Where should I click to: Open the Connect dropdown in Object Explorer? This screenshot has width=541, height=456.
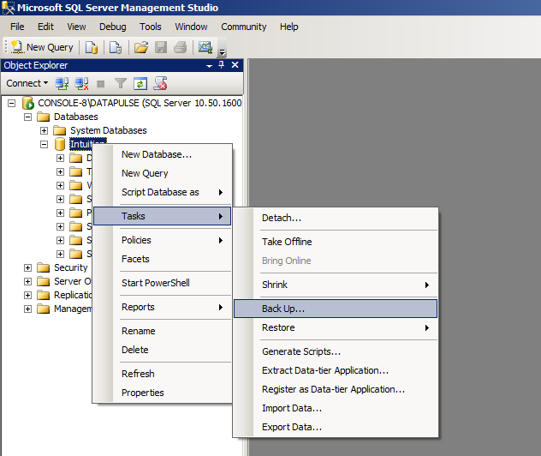pos(27,83)
